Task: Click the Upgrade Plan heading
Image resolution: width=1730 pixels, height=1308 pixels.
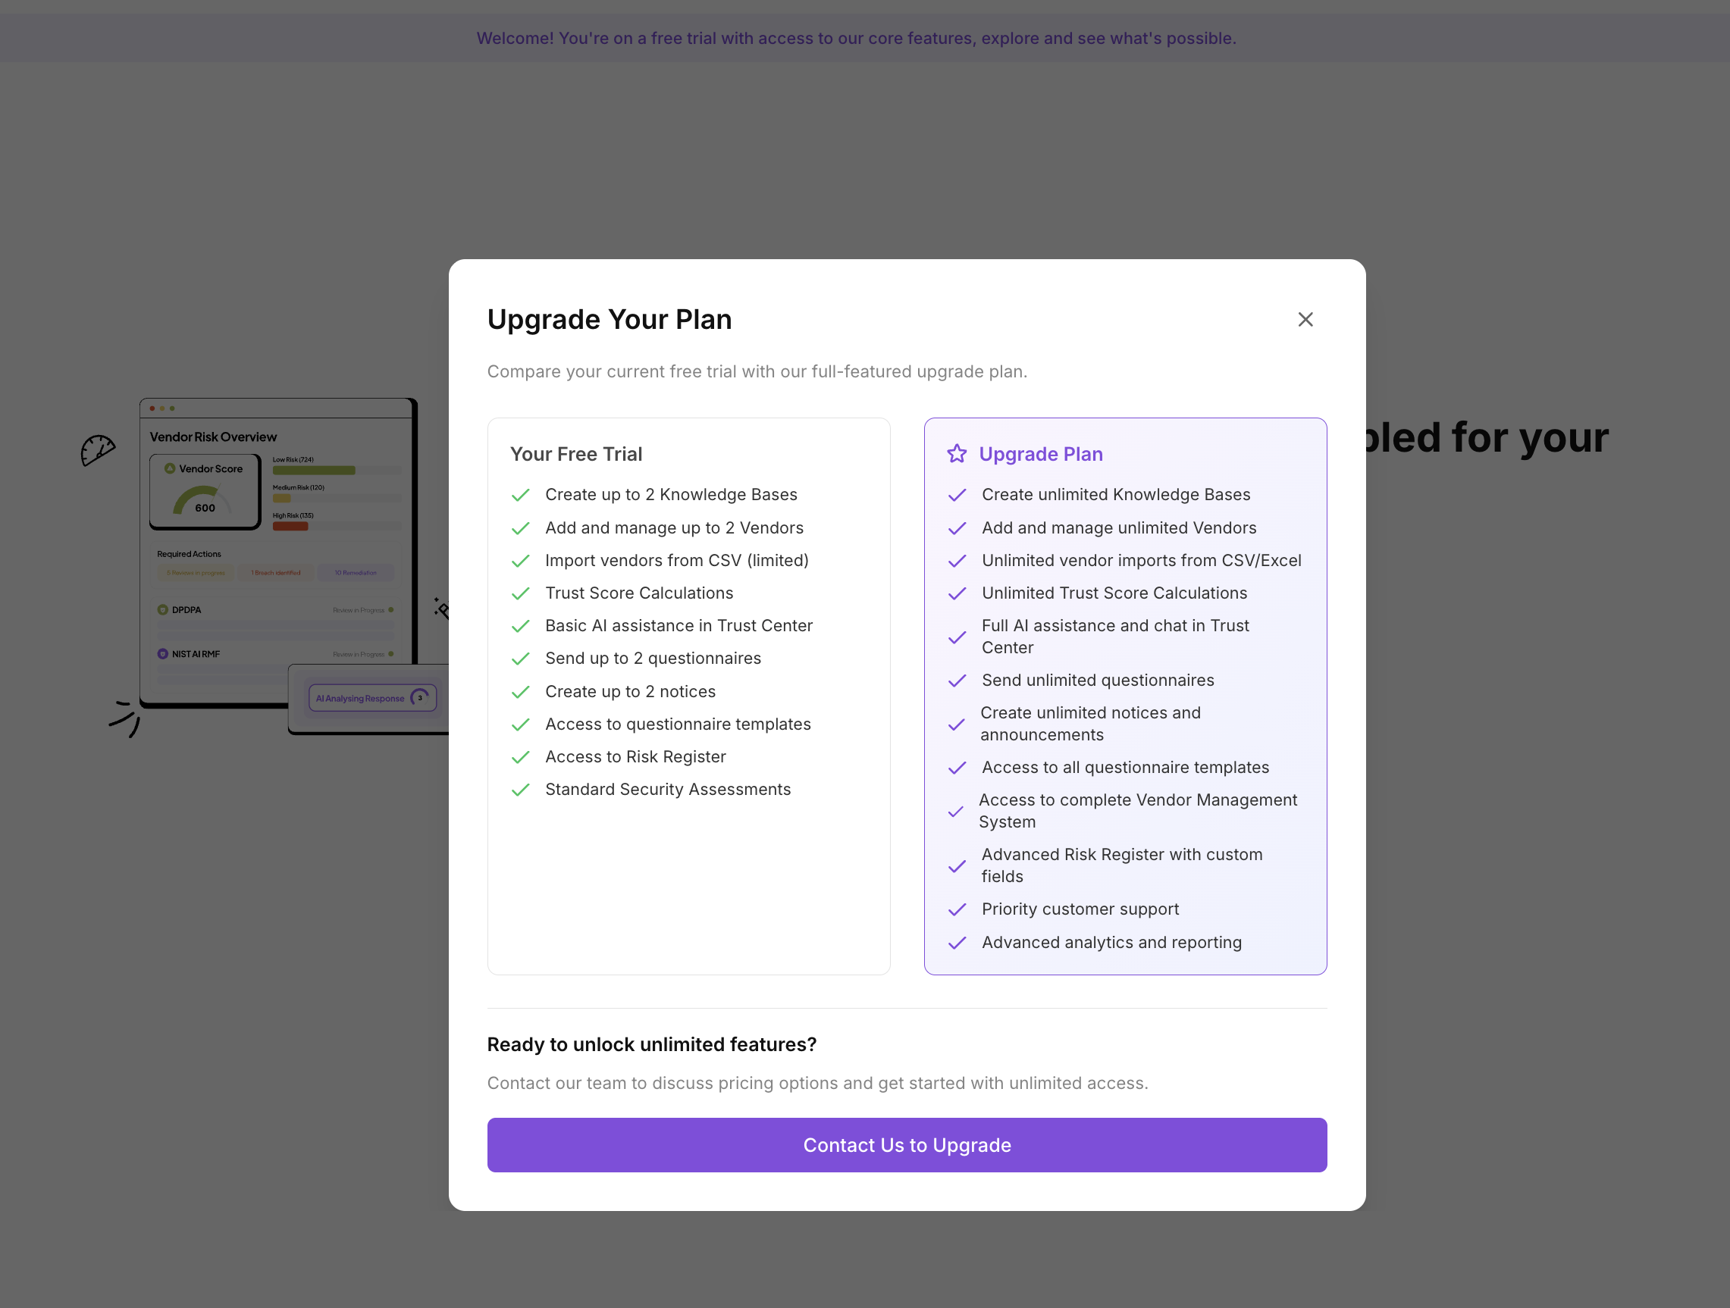Action: 1040,454
